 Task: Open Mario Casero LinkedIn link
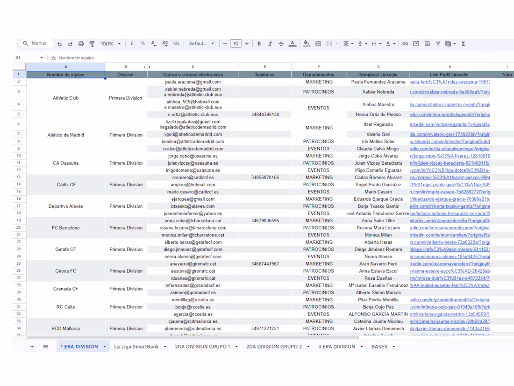pyautogui.click(x=450, y=192)
